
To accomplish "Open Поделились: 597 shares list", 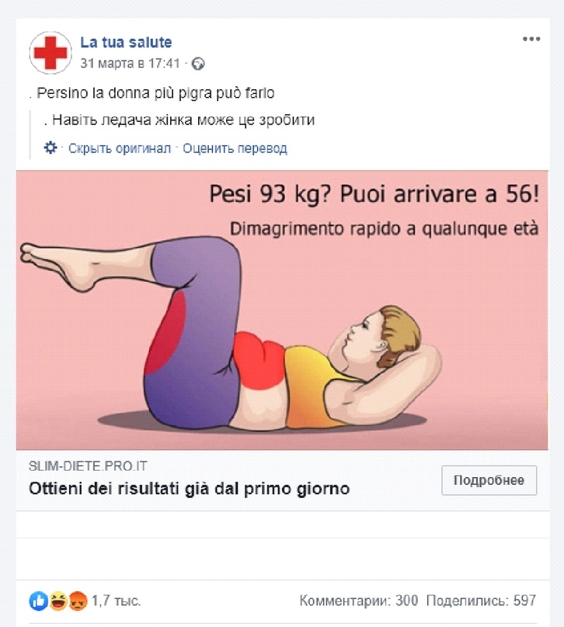I will (x=481, y=601).
